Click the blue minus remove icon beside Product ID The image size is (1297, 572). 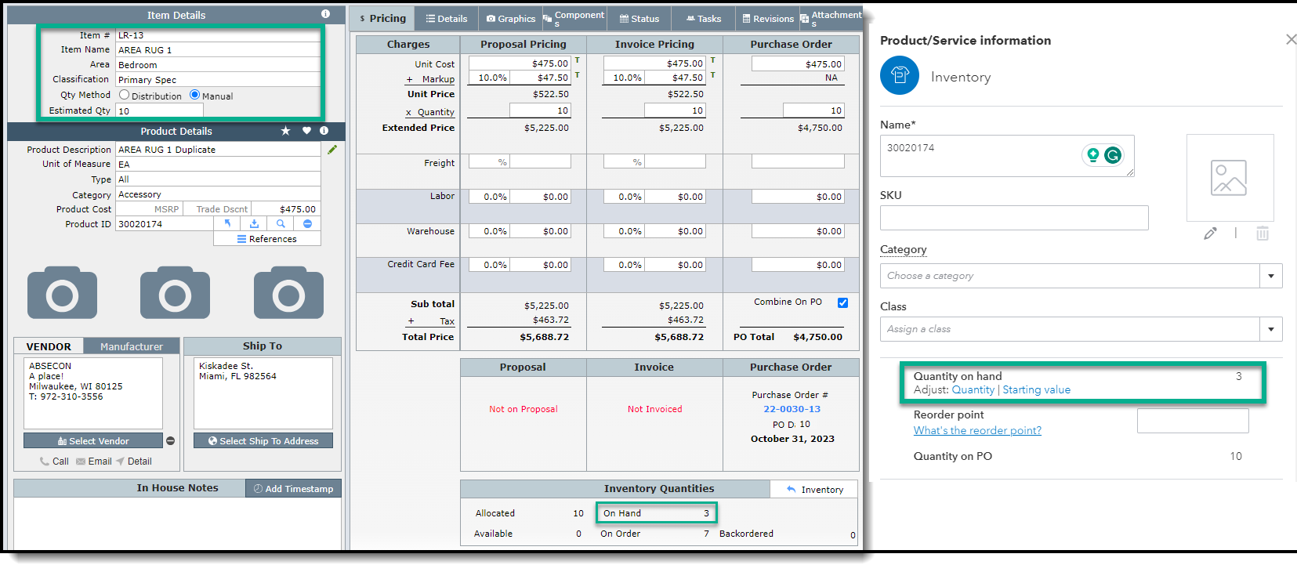tap(307, 223)
